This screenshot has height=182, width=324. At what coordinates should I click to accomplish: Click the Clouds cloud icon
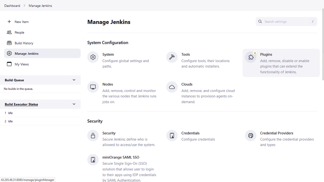172,87
